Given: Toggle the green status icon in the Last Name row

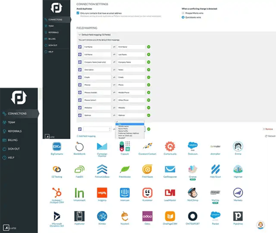Looking at the screenshot, I should click(x=149, y=55).
